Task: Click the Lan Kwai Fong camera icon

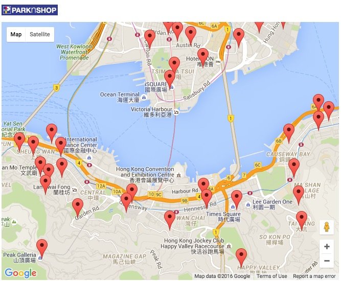Action: (x=75, y=190)
